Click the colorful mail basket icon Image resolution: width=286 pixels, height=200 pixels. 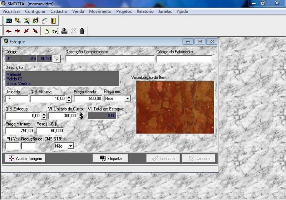click(x=35, y=21)
